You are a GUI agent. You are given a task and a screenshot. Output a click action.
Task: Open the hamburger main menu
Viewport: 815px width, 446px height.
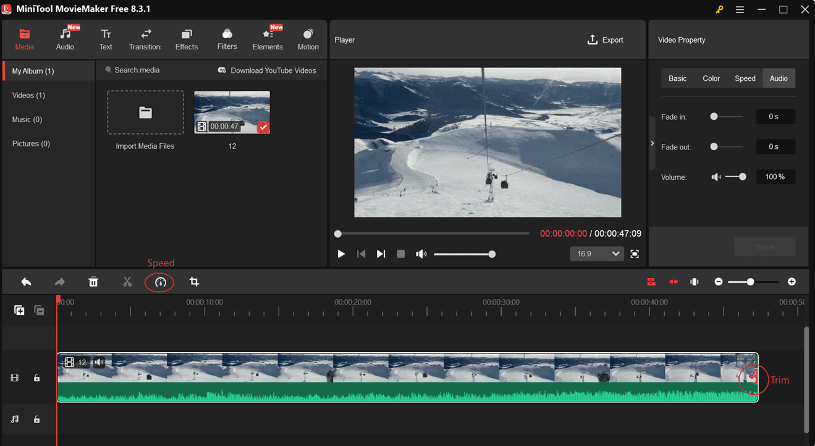pyautogui.click(x=740, y=9)
